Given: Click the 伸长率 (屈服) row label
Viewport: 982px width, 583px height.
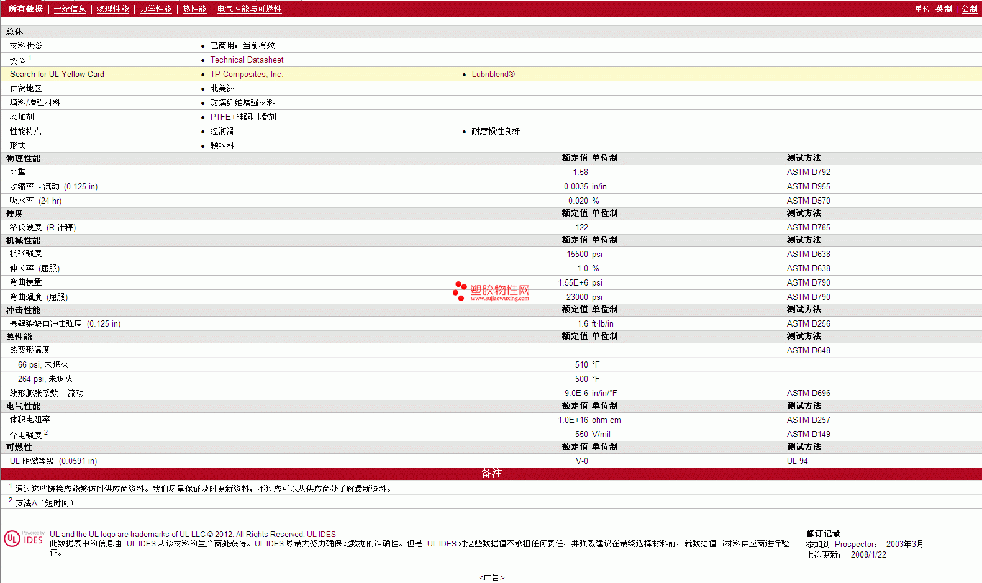Looking at the screenshot, I should click(35, 269).
